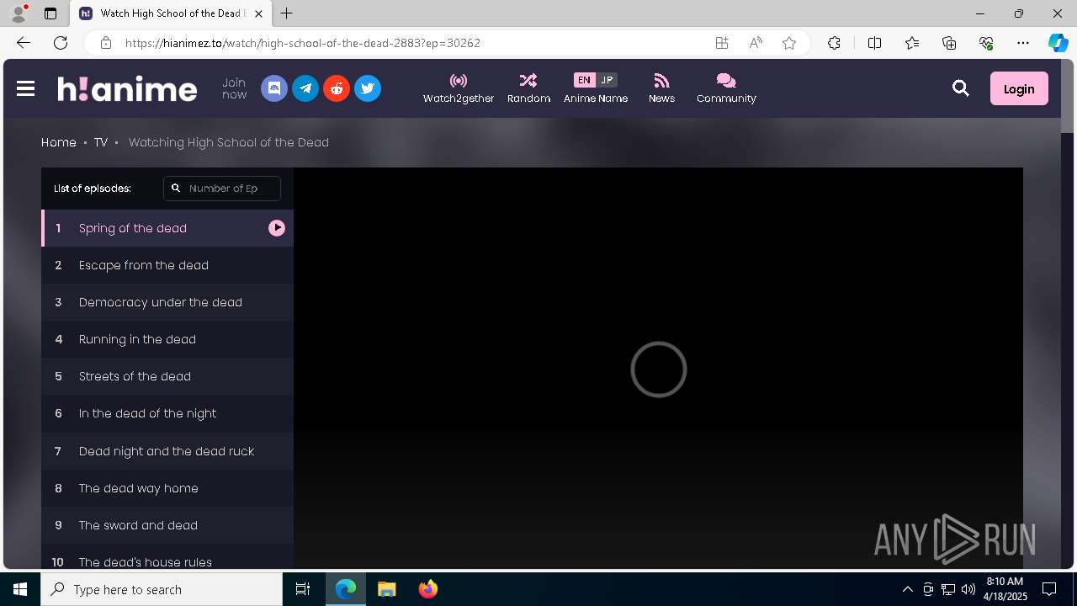Click the page vertical scrollbar thumb
1077x606 pixels.
click(1067, 97)
